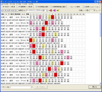This screenshot has width=102, height=92.
Task: Click the 南関東データ取得 toolbar button
Action: click(x=25, y=7)
